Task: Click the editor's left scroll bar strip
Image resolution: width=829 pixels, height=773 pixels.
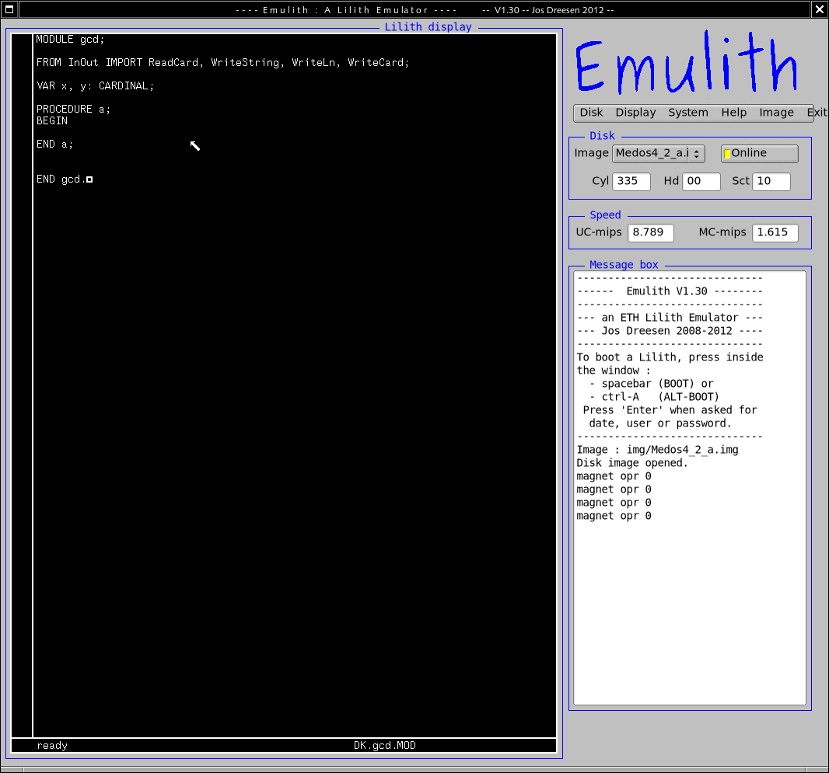Action: coord(22,385)
